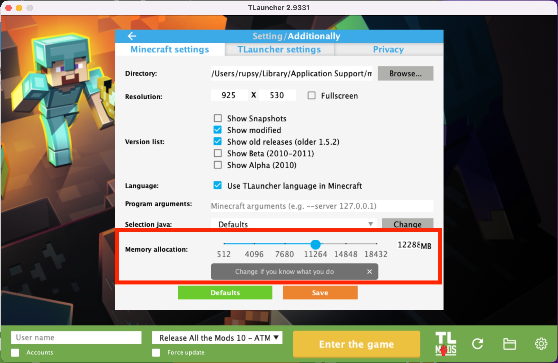Screen dimensions: 558x363
Task: Switch to the Minecraft settings tab
Action: coord(170,49)
